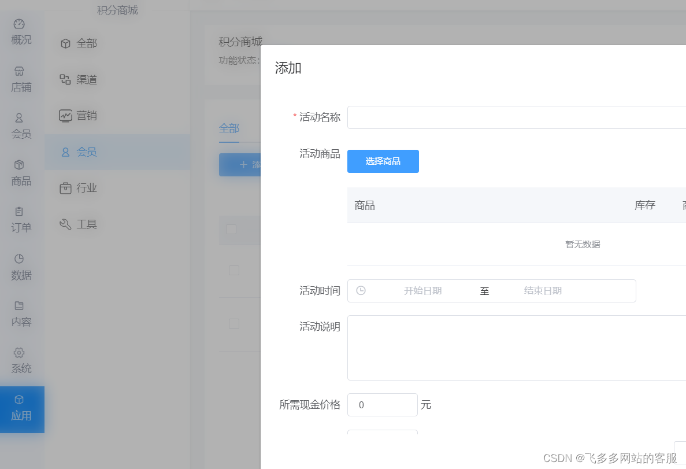
Task: Open the 商品 box icon in sidebar
Action: 19,165
